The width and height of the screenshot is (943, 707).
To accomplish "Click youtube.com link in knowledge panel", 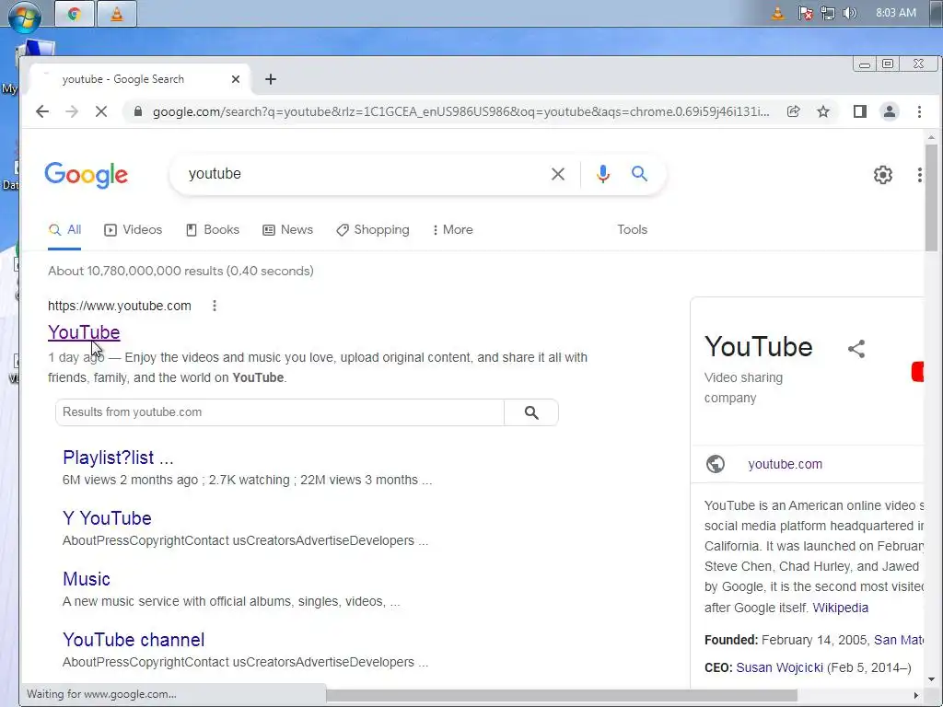I will tap(785, 464).
